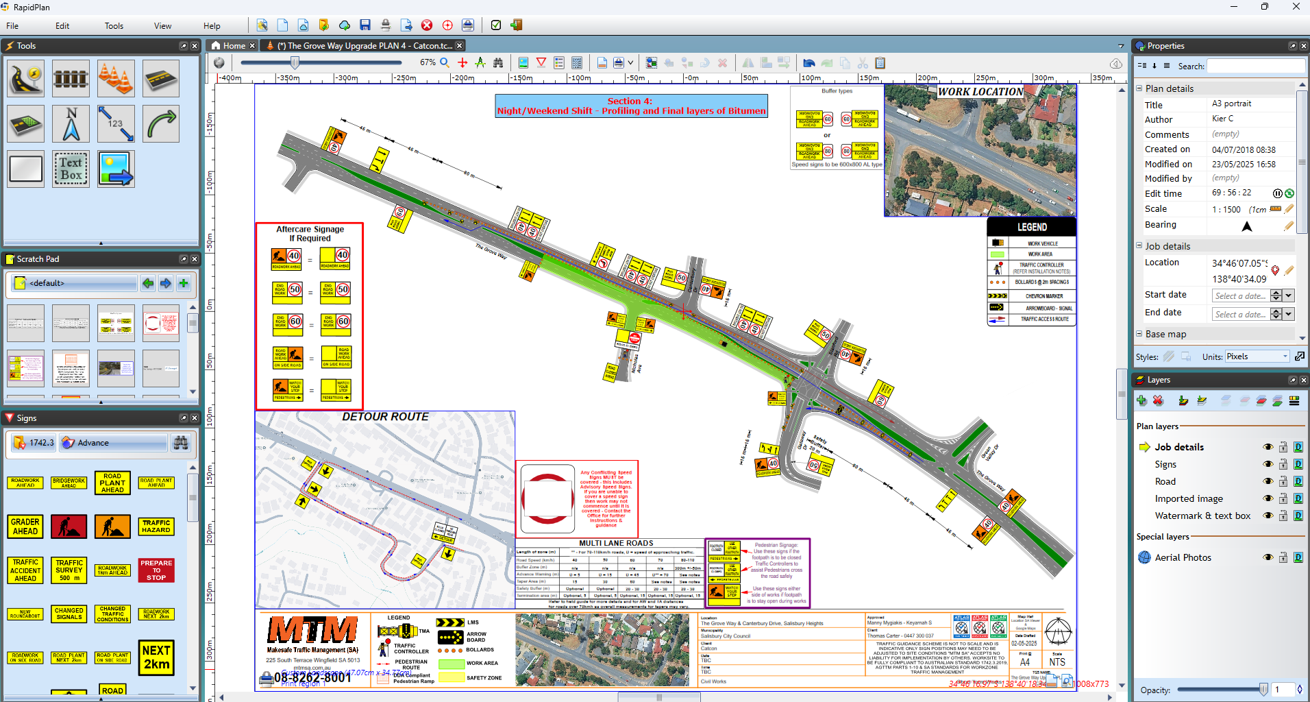1310x702 pixels.
Task: Click the Properties search field
Action: coord(1255,66)
